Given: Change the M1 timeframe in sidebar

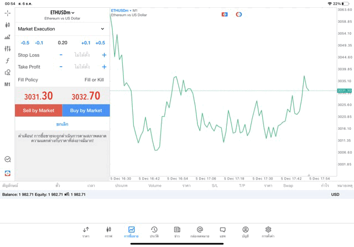Looking at the screenshot, I should 8,85.
